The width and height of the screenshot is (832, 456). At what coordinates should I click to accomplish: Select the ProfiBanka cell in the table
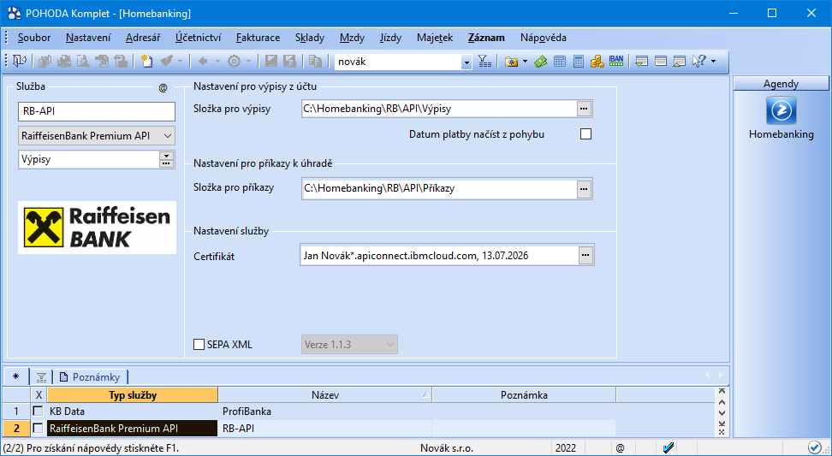click(x=324, y=411)
